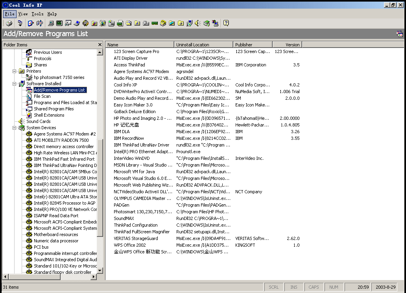The height and width of the screenshot is (293, 406).
Task: Click the Protocols tree icon
Action: click(29, 59)
